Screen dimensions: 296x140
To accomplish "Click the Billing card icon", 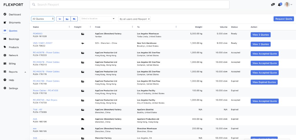I will [5, 64].
